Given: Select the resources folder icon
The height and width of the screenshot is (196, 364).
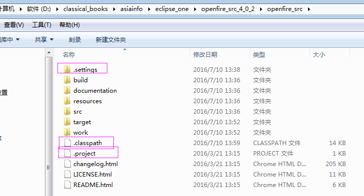Looking at the screenshot, I should [67, 101].
